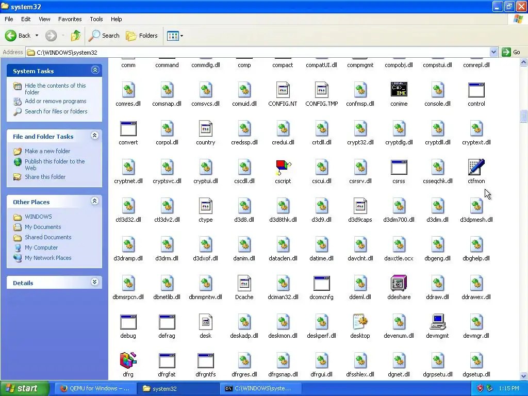Collapse the Other Places panel

coord(95,201)
